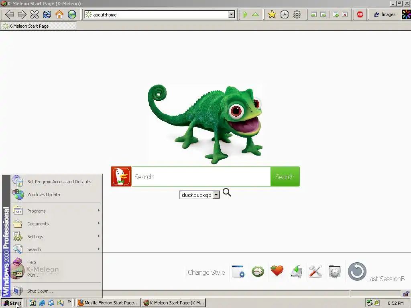Image resolution: width=411 pixels, height=308 pixels.
Task: Click into the start page Search field
Action: tap(201, 176)
